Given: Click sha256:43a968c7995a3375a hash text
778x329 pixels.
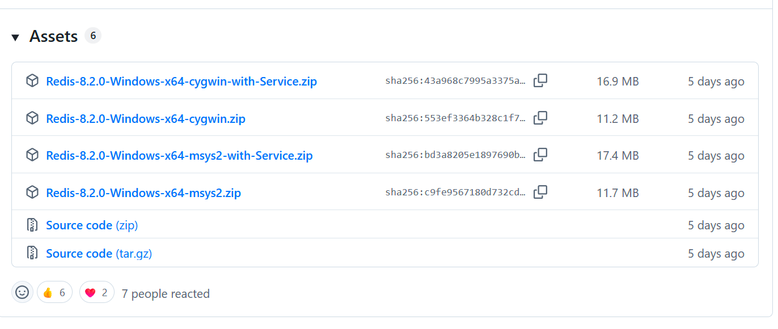Looking at the screenshot, I should 455,81.
